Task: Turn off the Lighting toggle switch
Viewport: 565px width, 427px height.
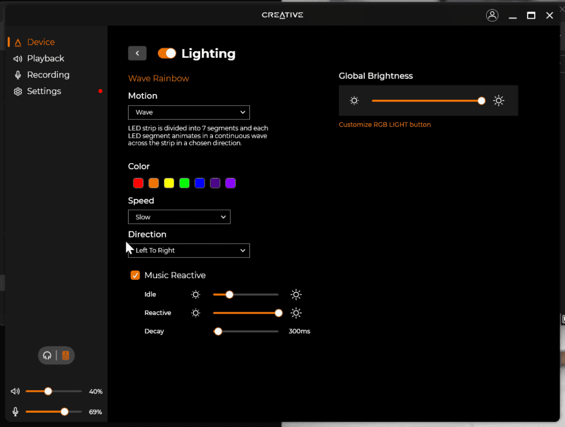Action: 167,53
